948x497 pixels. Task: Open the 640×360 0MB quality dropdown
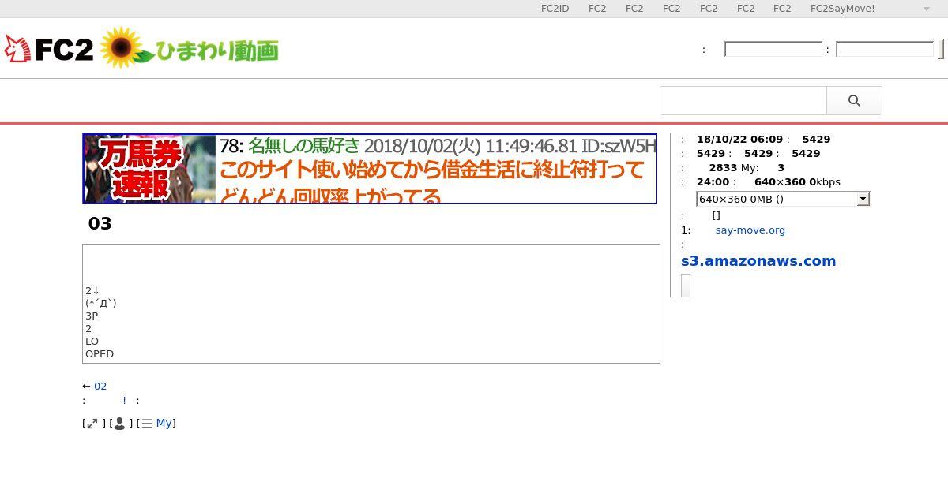point(783,199)
